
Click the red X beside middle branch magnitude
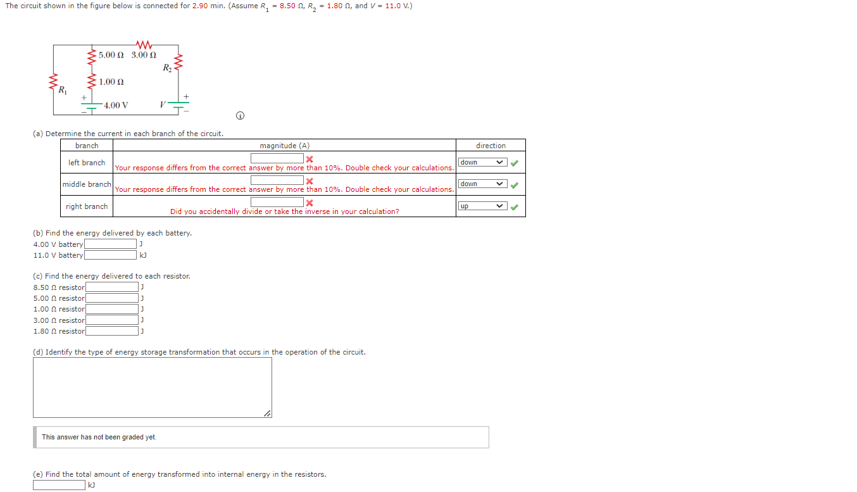click(310, 180)
